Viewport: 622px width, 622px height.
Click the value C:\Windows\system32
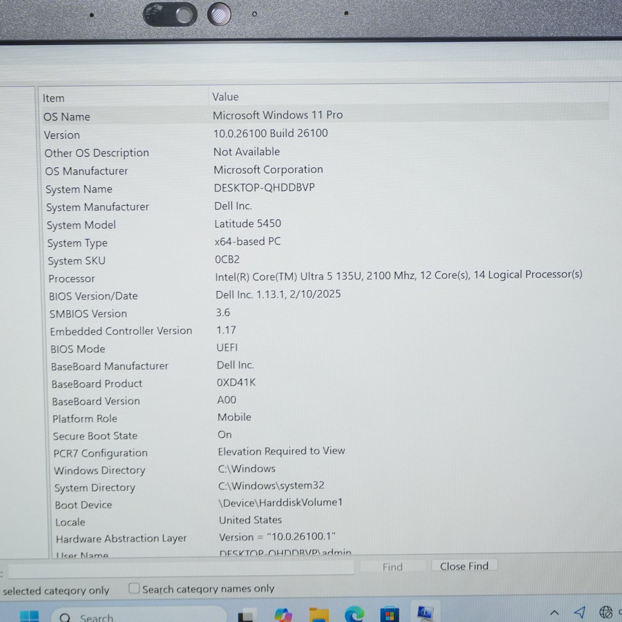tap(271, 486)
